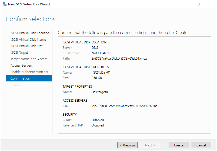This screenshot has height=151, width=217.
Task: Select iSCSI Virtual Disk Size step
Action: point(26,46)
